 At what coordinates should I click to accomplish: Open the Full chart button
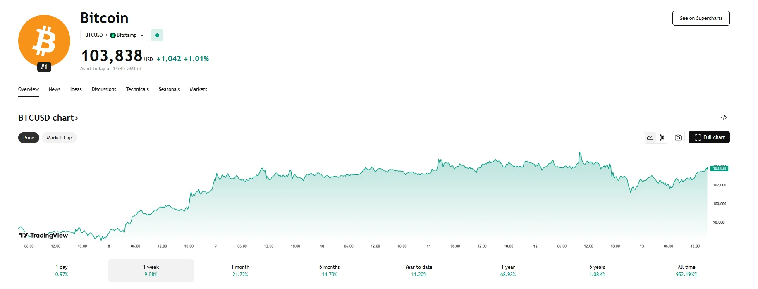[709, 138]
